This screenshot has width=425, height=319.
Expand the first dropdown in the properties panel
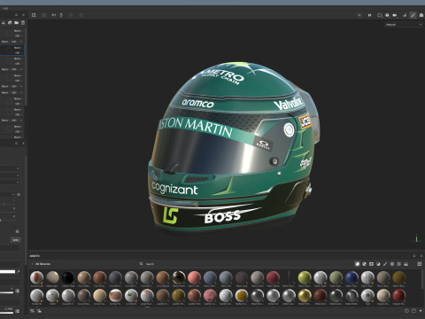pos(10,168)
